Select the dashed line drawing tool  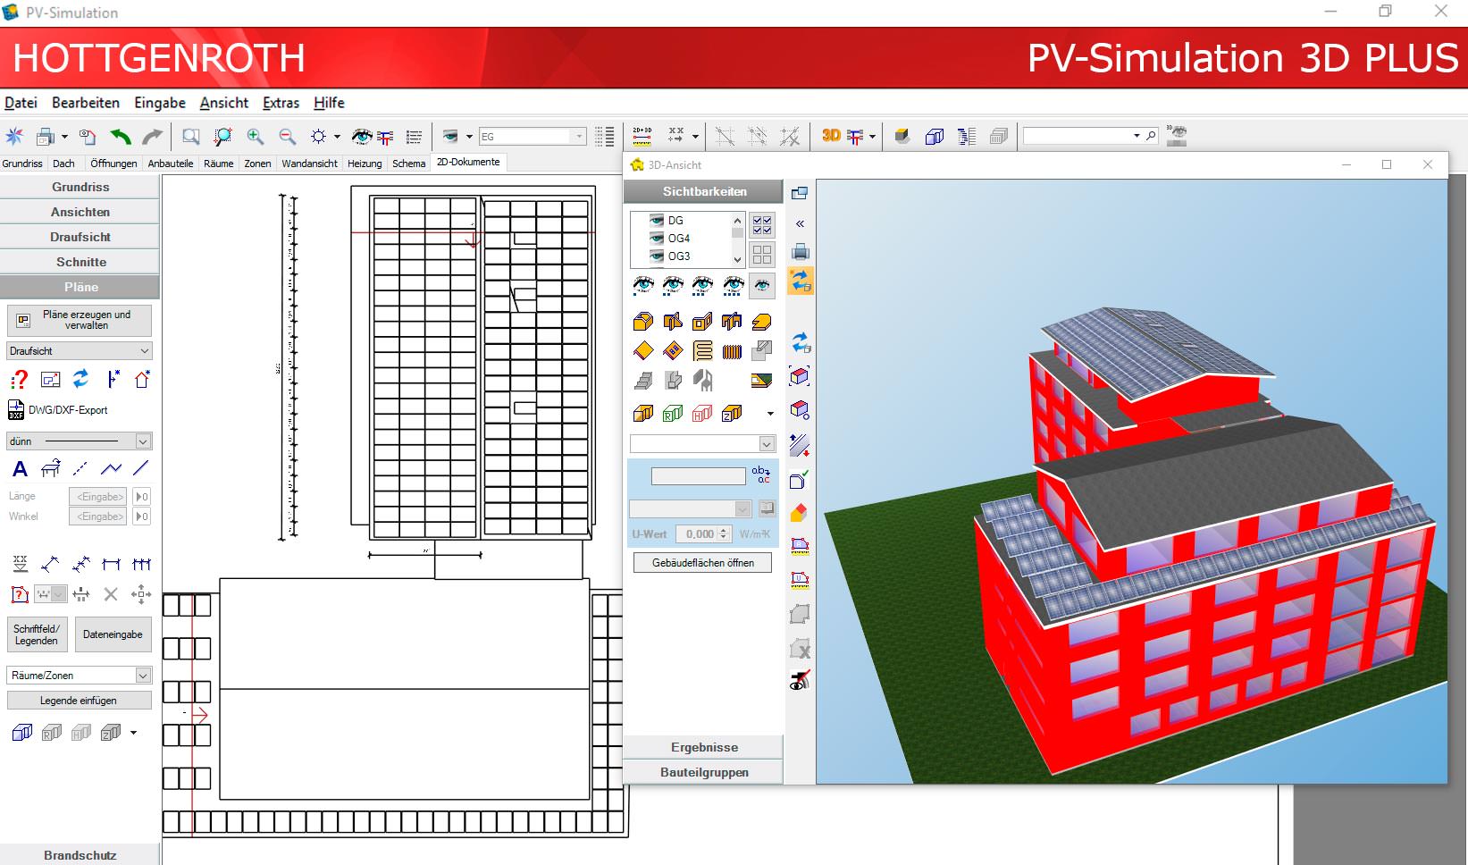tap(80, 468)
